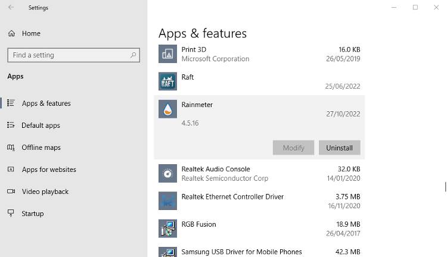Viewport: 447px width, 257px height.
Task: Open Video playback settings
Action: 45,192
